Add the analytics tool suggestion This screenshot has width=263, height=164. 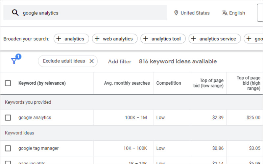163,39
